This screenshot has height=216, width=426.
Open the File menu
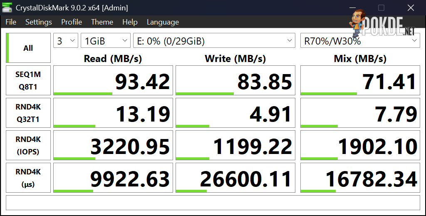(11, 22)
